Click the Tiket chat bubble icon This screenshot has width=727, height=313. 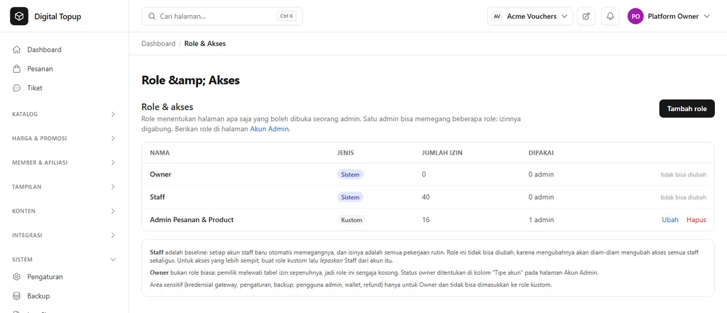coord(17,88)
